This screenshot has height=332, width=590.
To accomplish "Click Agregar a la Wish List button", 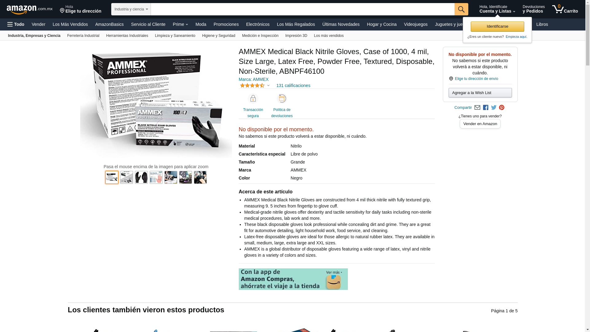I will (480, 93).
